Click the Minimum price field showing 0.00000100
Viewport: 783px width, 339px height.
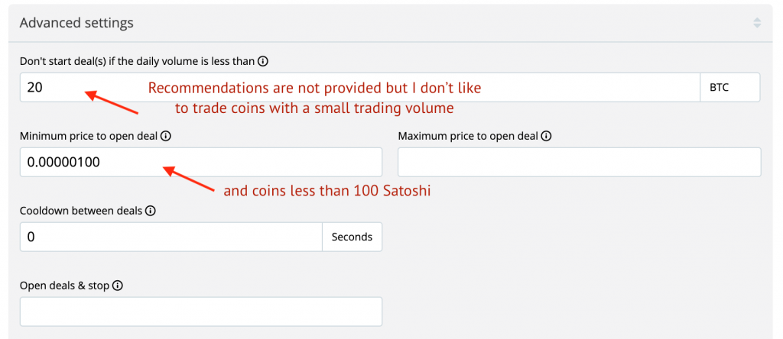click(x=200, y=162)
